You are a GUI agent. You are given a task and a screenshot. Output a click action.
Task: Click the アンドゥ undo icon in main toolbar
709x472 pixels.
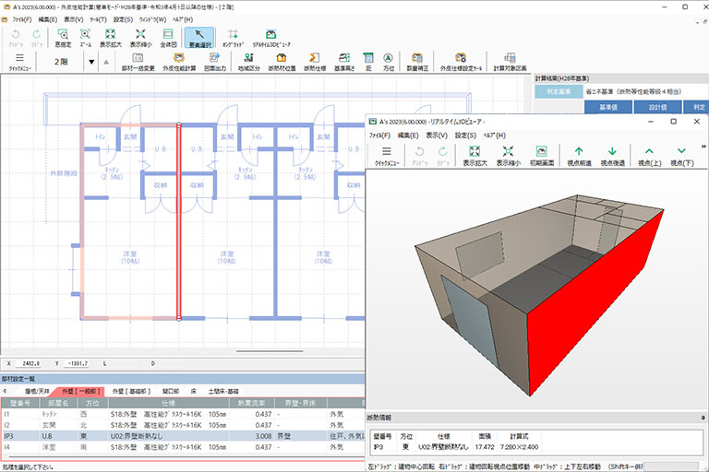point(16,38)
